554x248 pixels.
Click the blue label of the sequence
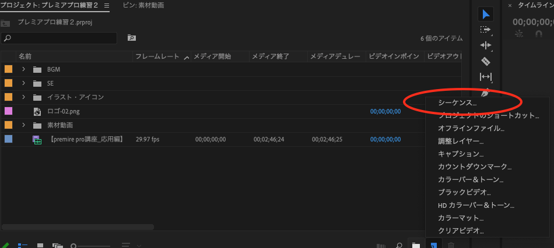[9, 139]
